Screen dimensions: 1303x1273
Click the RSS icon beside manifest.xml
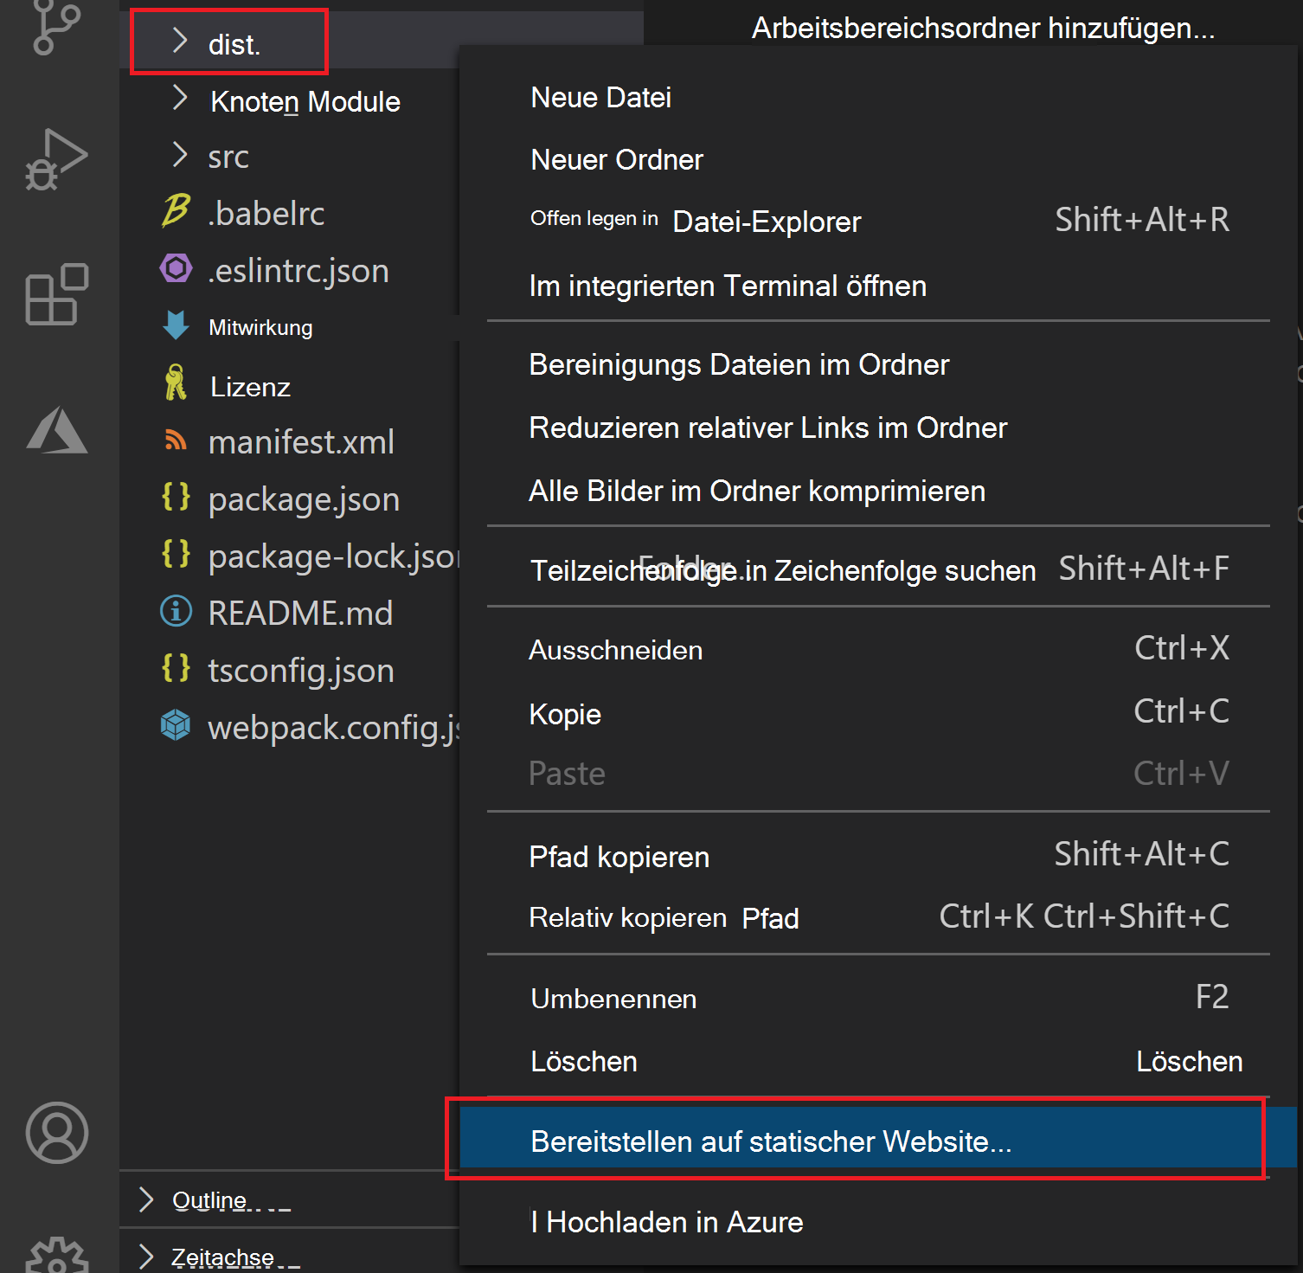tap(176, 440)
